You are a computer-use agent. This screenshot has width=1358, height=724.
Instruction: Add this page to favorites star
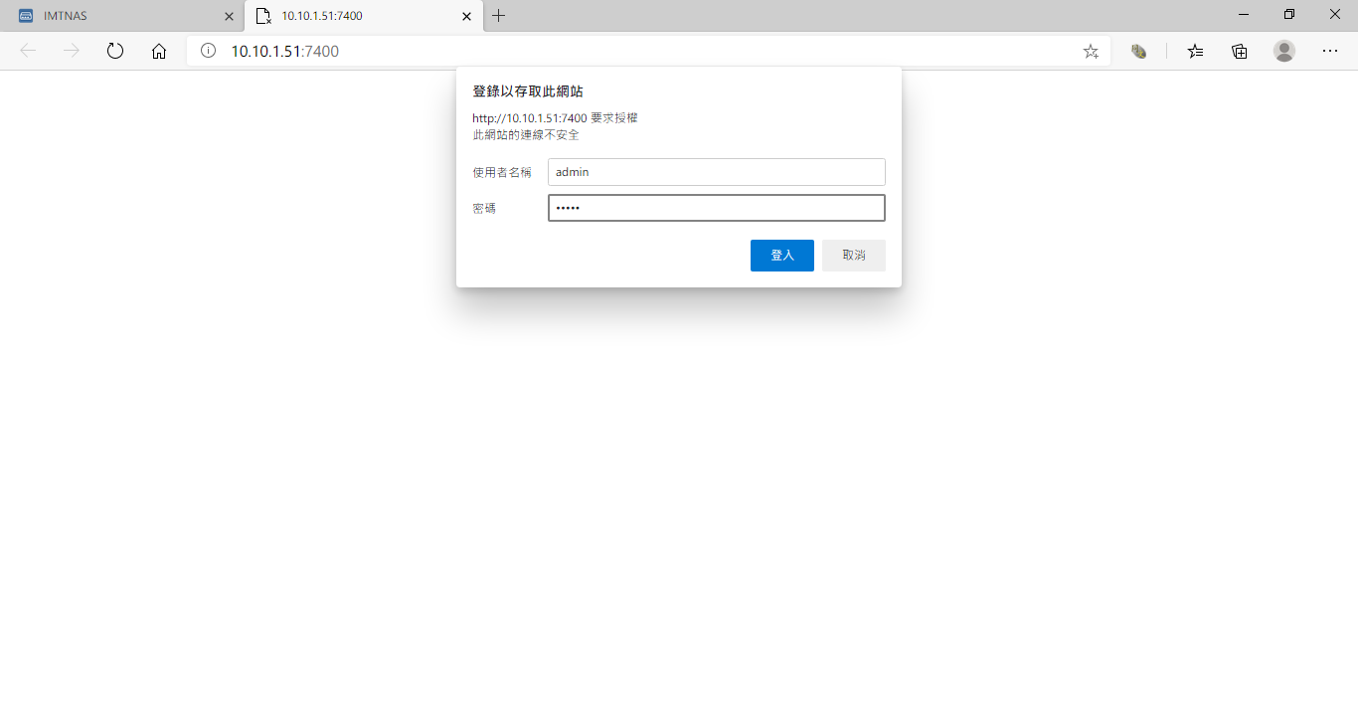pyautogui.click(x=1091, y=51)
